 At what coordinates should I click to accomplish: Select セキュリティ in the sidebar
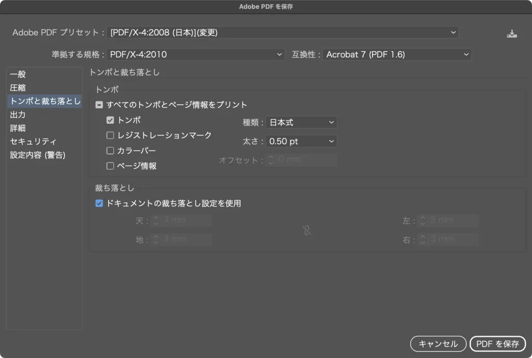[x=45, y=141]
